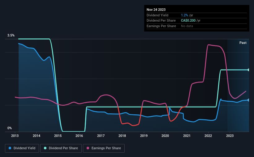Image resolution: width=254 pixels, height=157 pixels.
Task: Select the 2015 year label on axis
Action: pyautogui.click(x=58, y=136)
